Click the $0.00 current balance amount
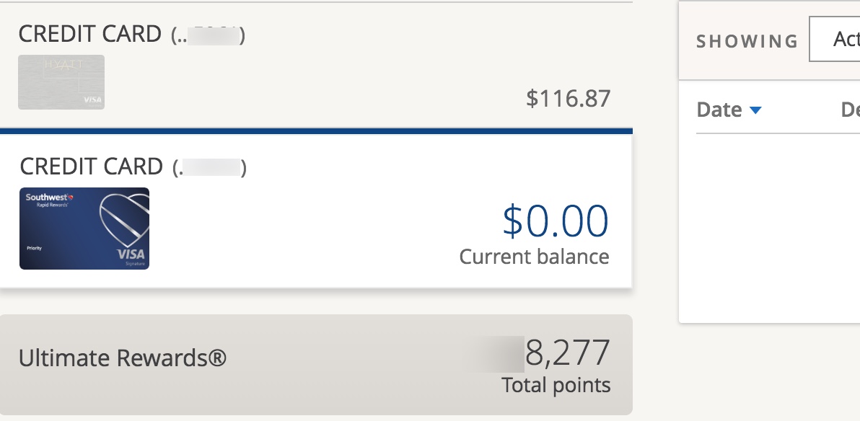 555,221
